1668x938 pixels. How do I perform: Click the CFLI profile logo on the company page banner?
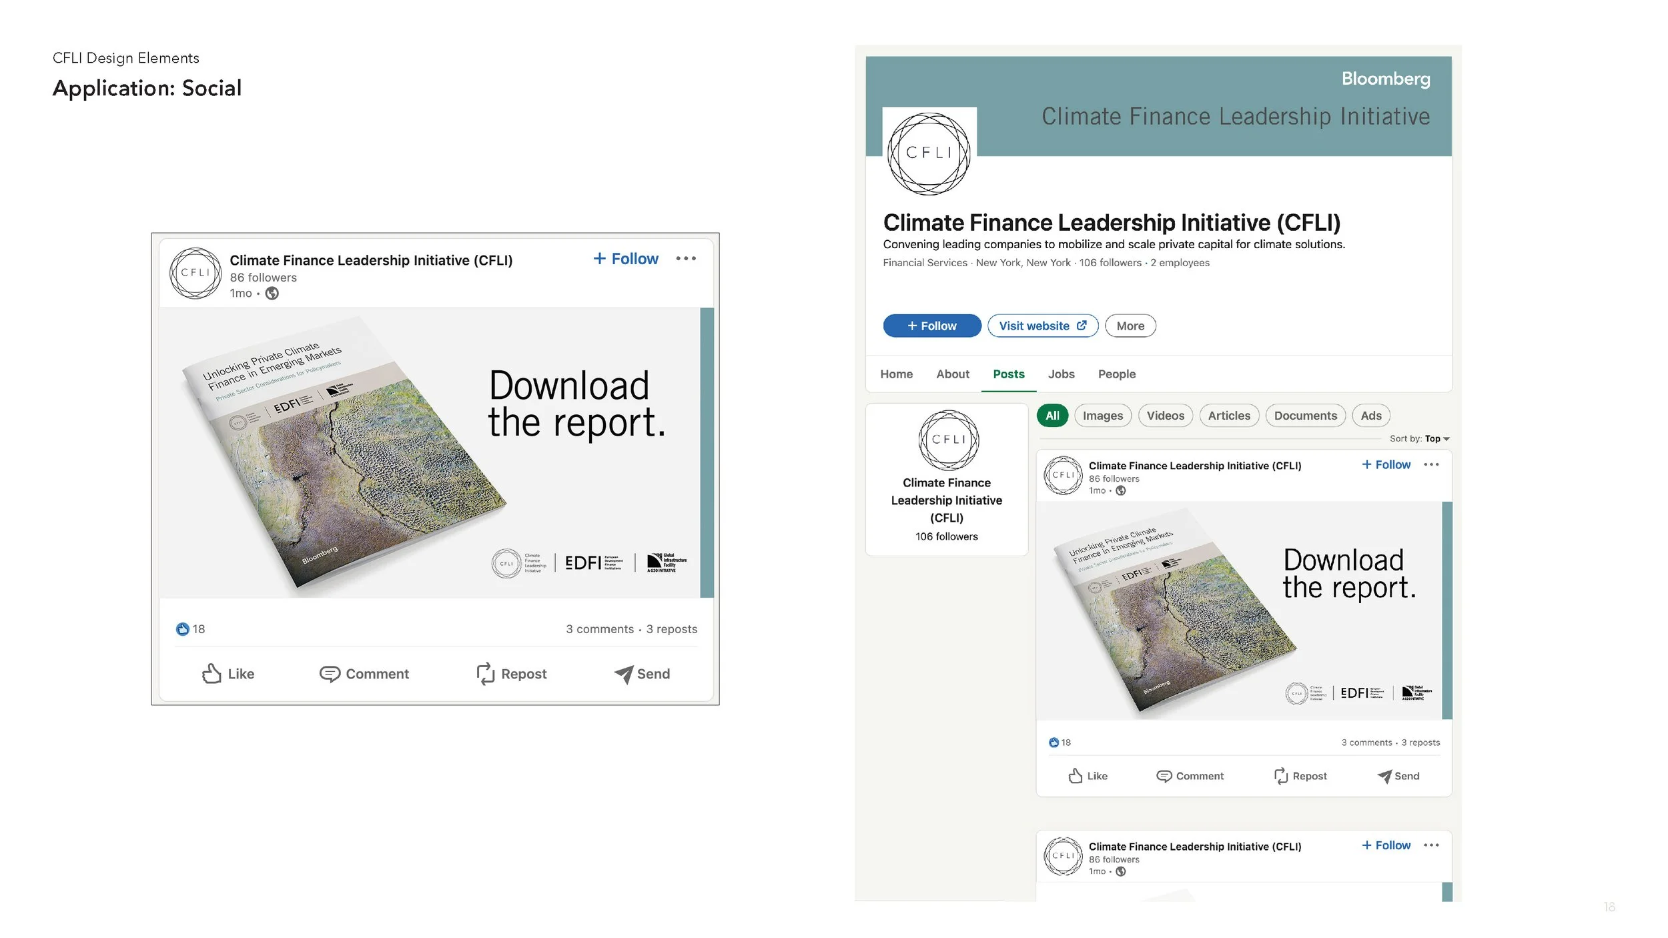tap(929, 153)
